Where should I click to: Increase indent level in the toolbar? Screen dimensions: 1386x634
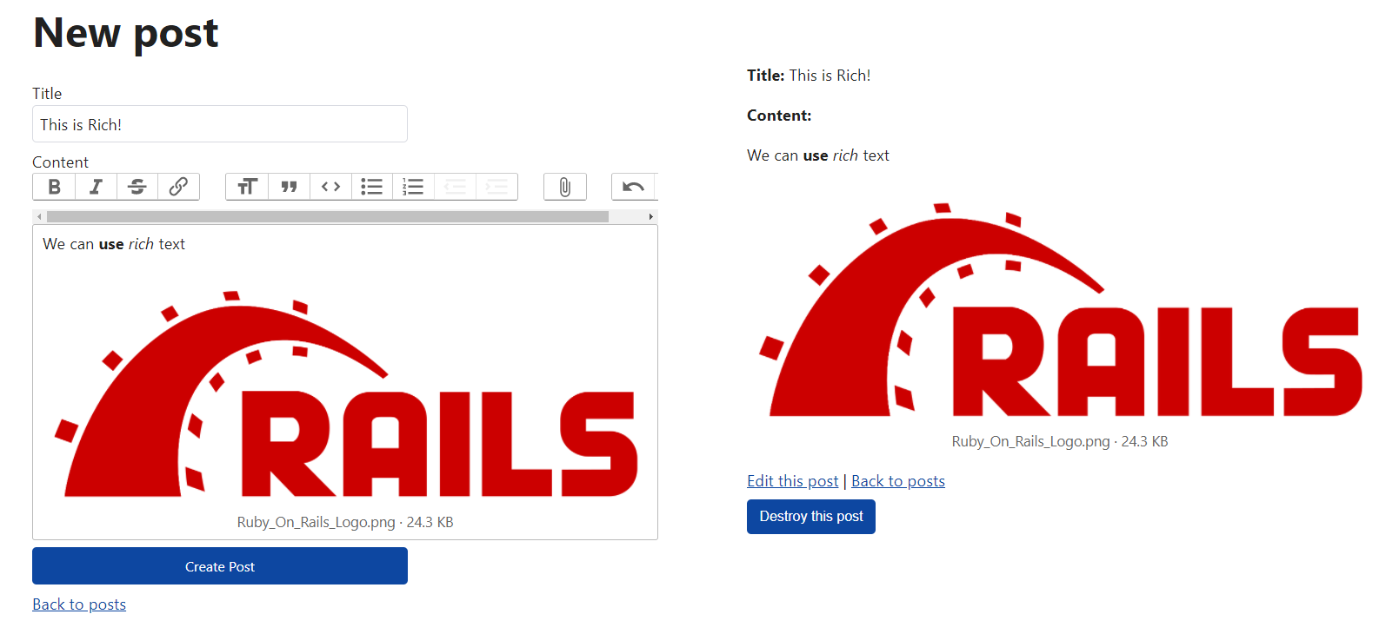[496, 187]
